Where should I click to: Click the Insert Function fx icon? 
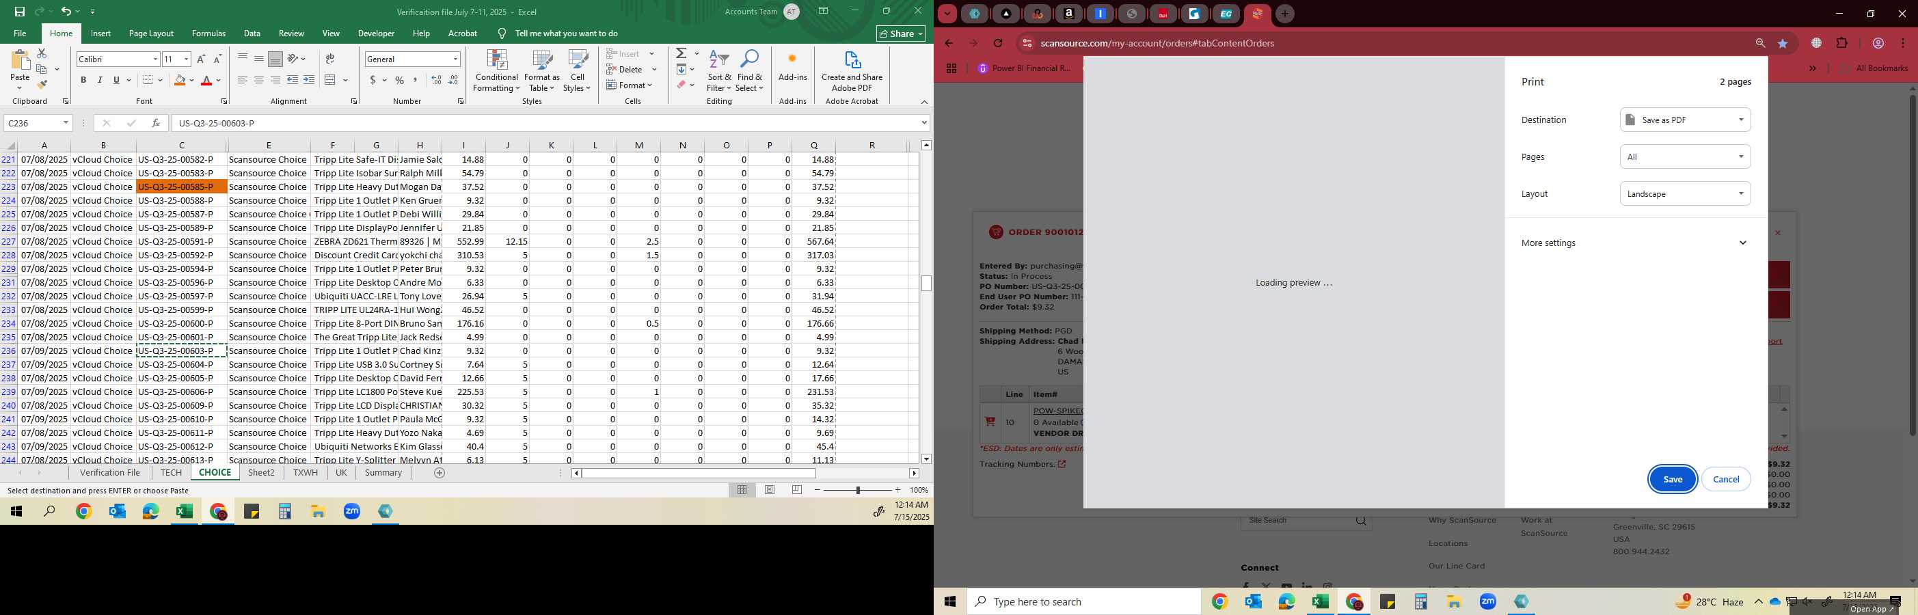pos(156,123)
